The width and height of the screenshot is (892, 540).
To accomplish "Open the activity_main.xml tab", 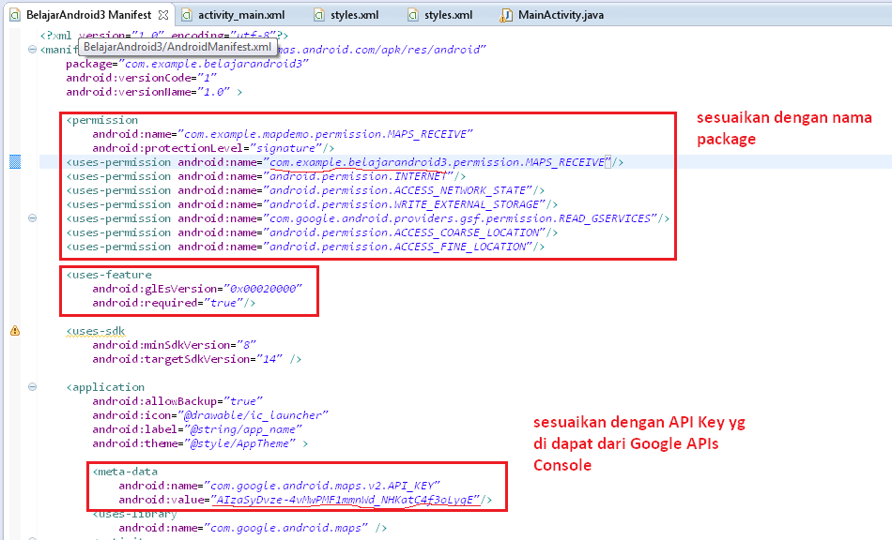I will tap(241, 15).
